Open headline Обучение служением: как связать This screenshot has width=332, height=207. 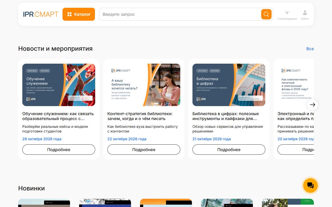[x=58, y=116]
